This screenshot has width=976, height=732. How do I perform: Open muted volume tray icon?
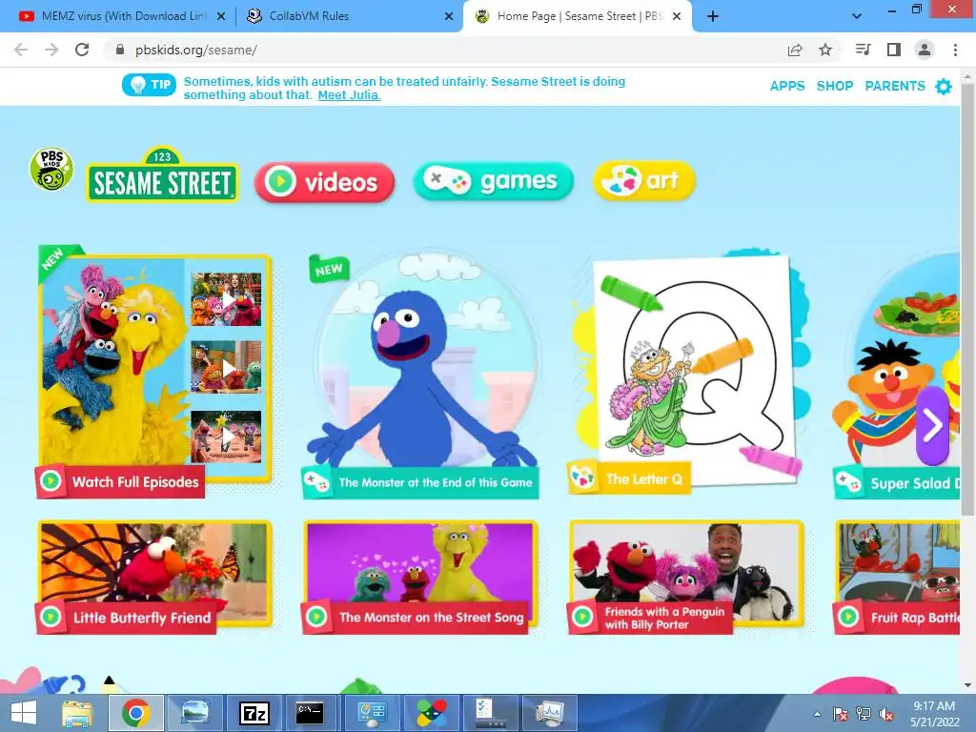click(x=885, y=715)
